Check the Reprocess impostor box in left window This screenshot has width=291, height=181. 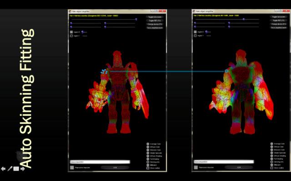72,167
